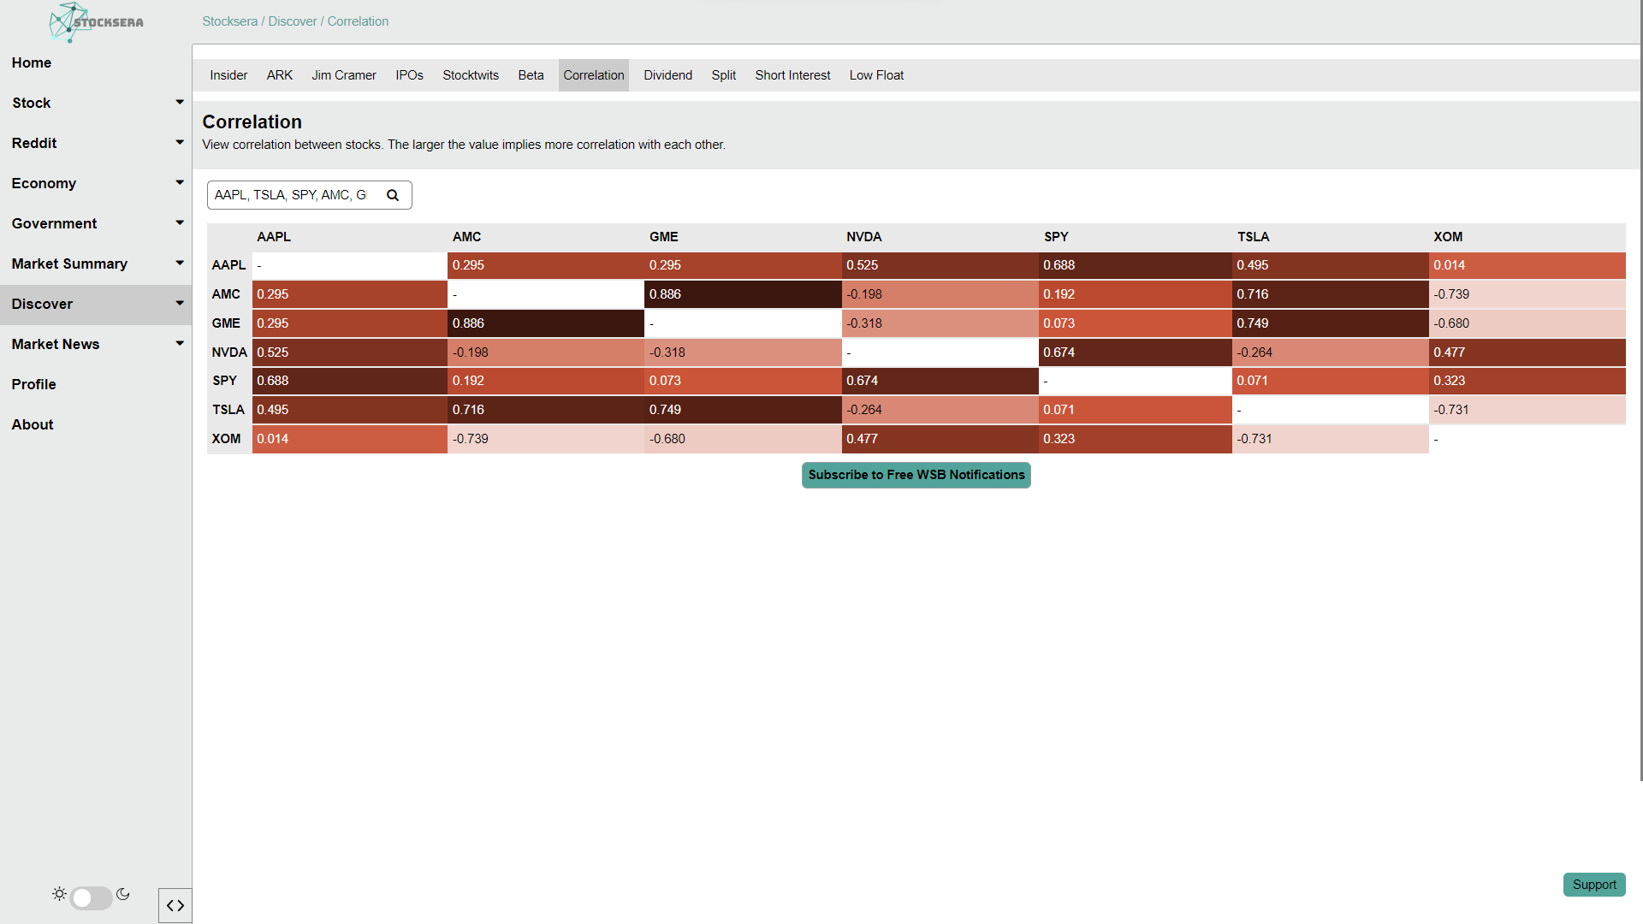Click the sun light-mode icon
Screen dimensions: 1643x924
point(59,894)
